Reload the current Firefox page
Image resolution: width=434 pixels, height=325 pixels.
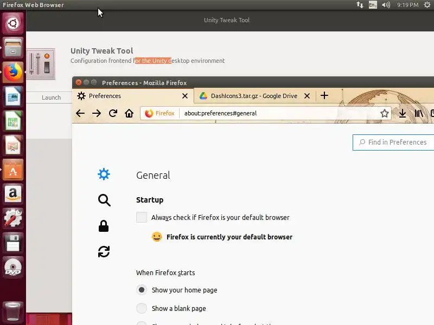click(x=113, y=113)
